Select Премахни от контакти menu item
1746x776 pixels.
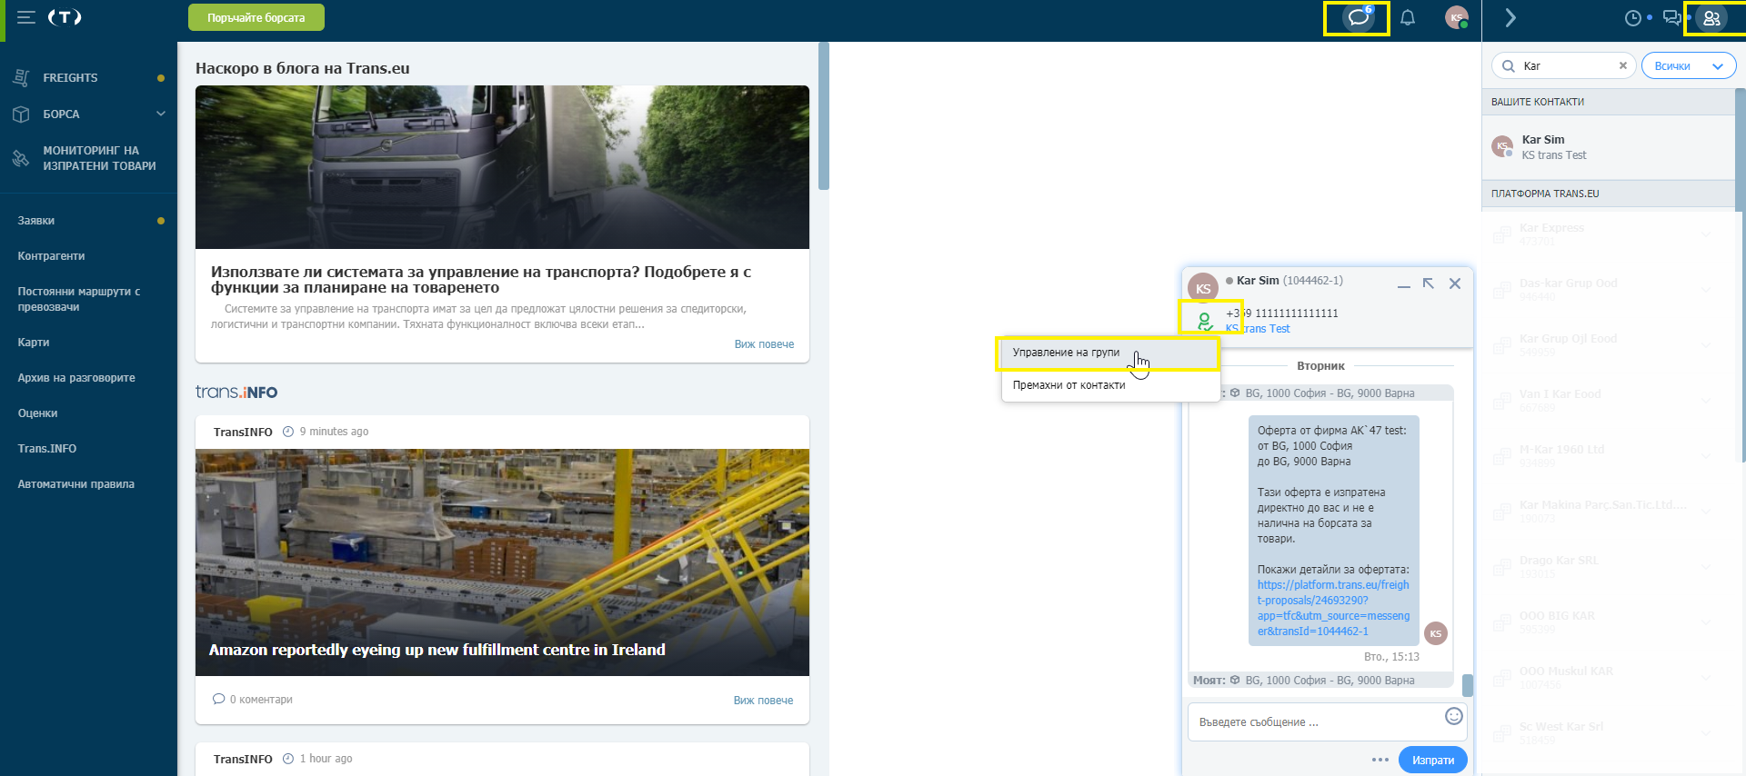pyautogui.click(x=1109, y=385)
